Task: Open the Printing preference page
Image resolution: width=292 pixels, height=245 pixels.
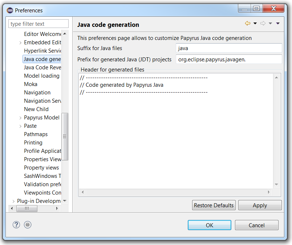Action: [33, 143]
